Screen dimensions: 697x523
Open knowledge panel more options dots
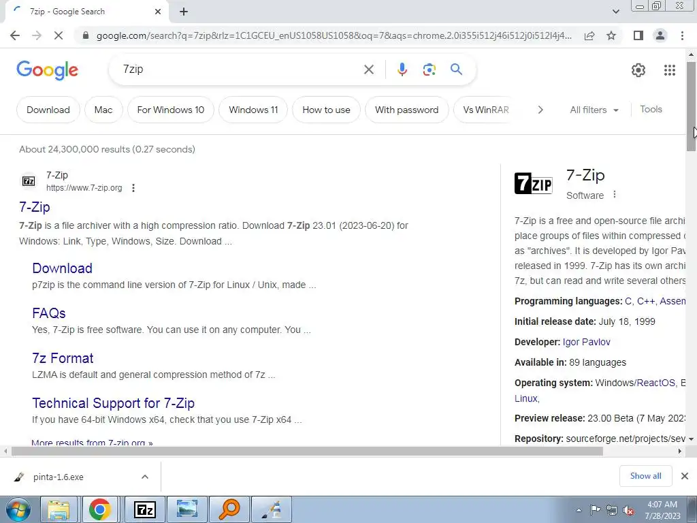click(615, 194)
